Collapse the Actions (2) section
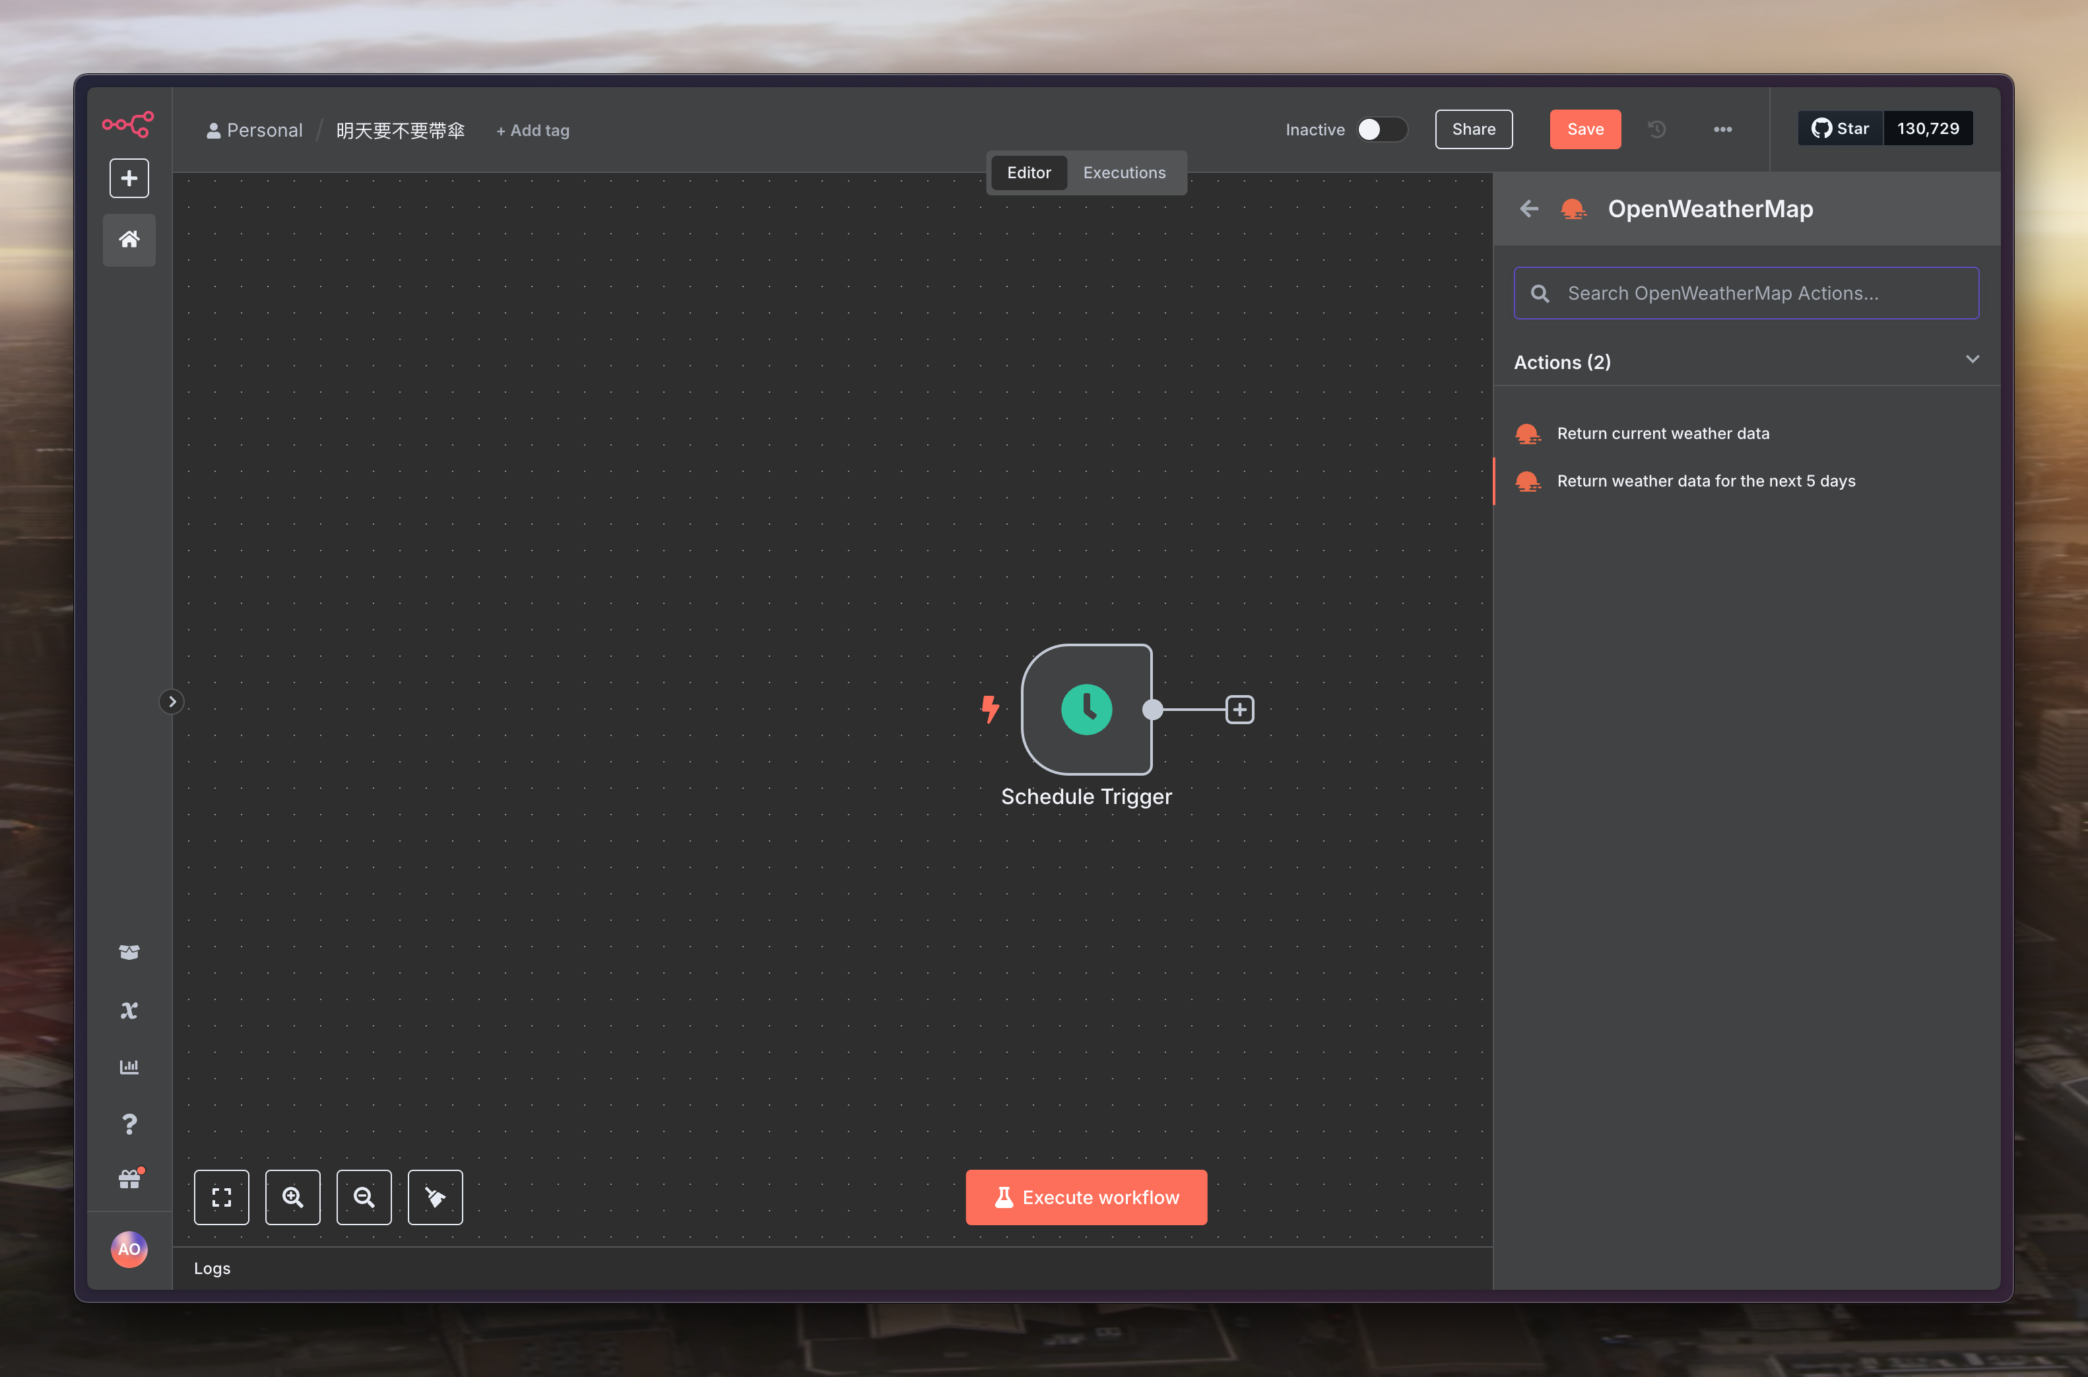The image size is (2088, 1377). 1971,360
